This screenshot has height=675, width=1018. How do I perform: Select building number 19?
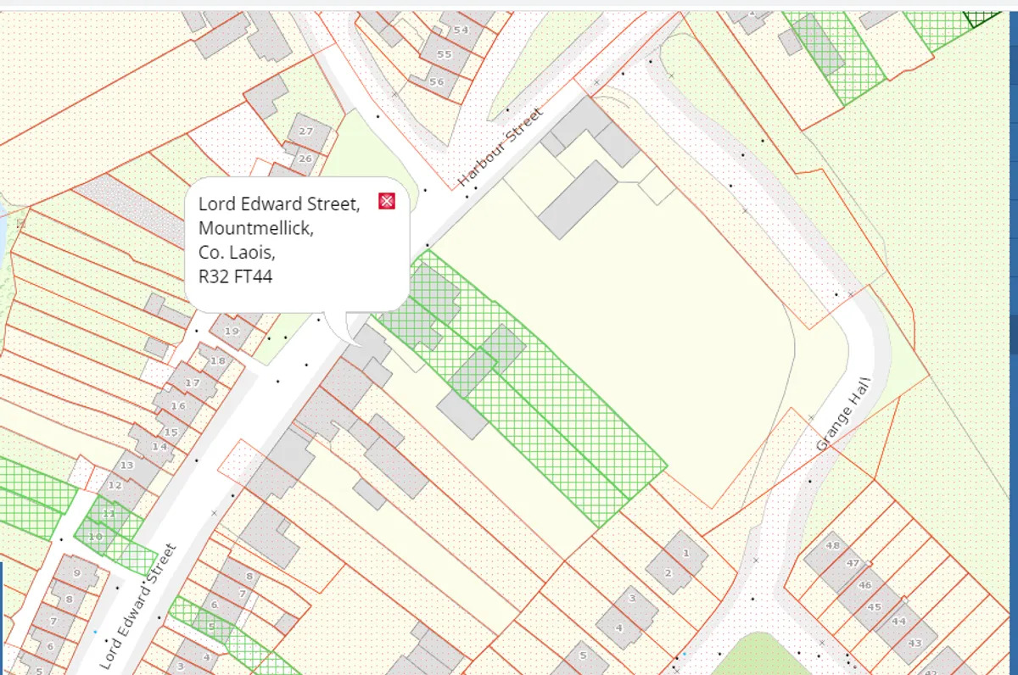tap(232, 332)
